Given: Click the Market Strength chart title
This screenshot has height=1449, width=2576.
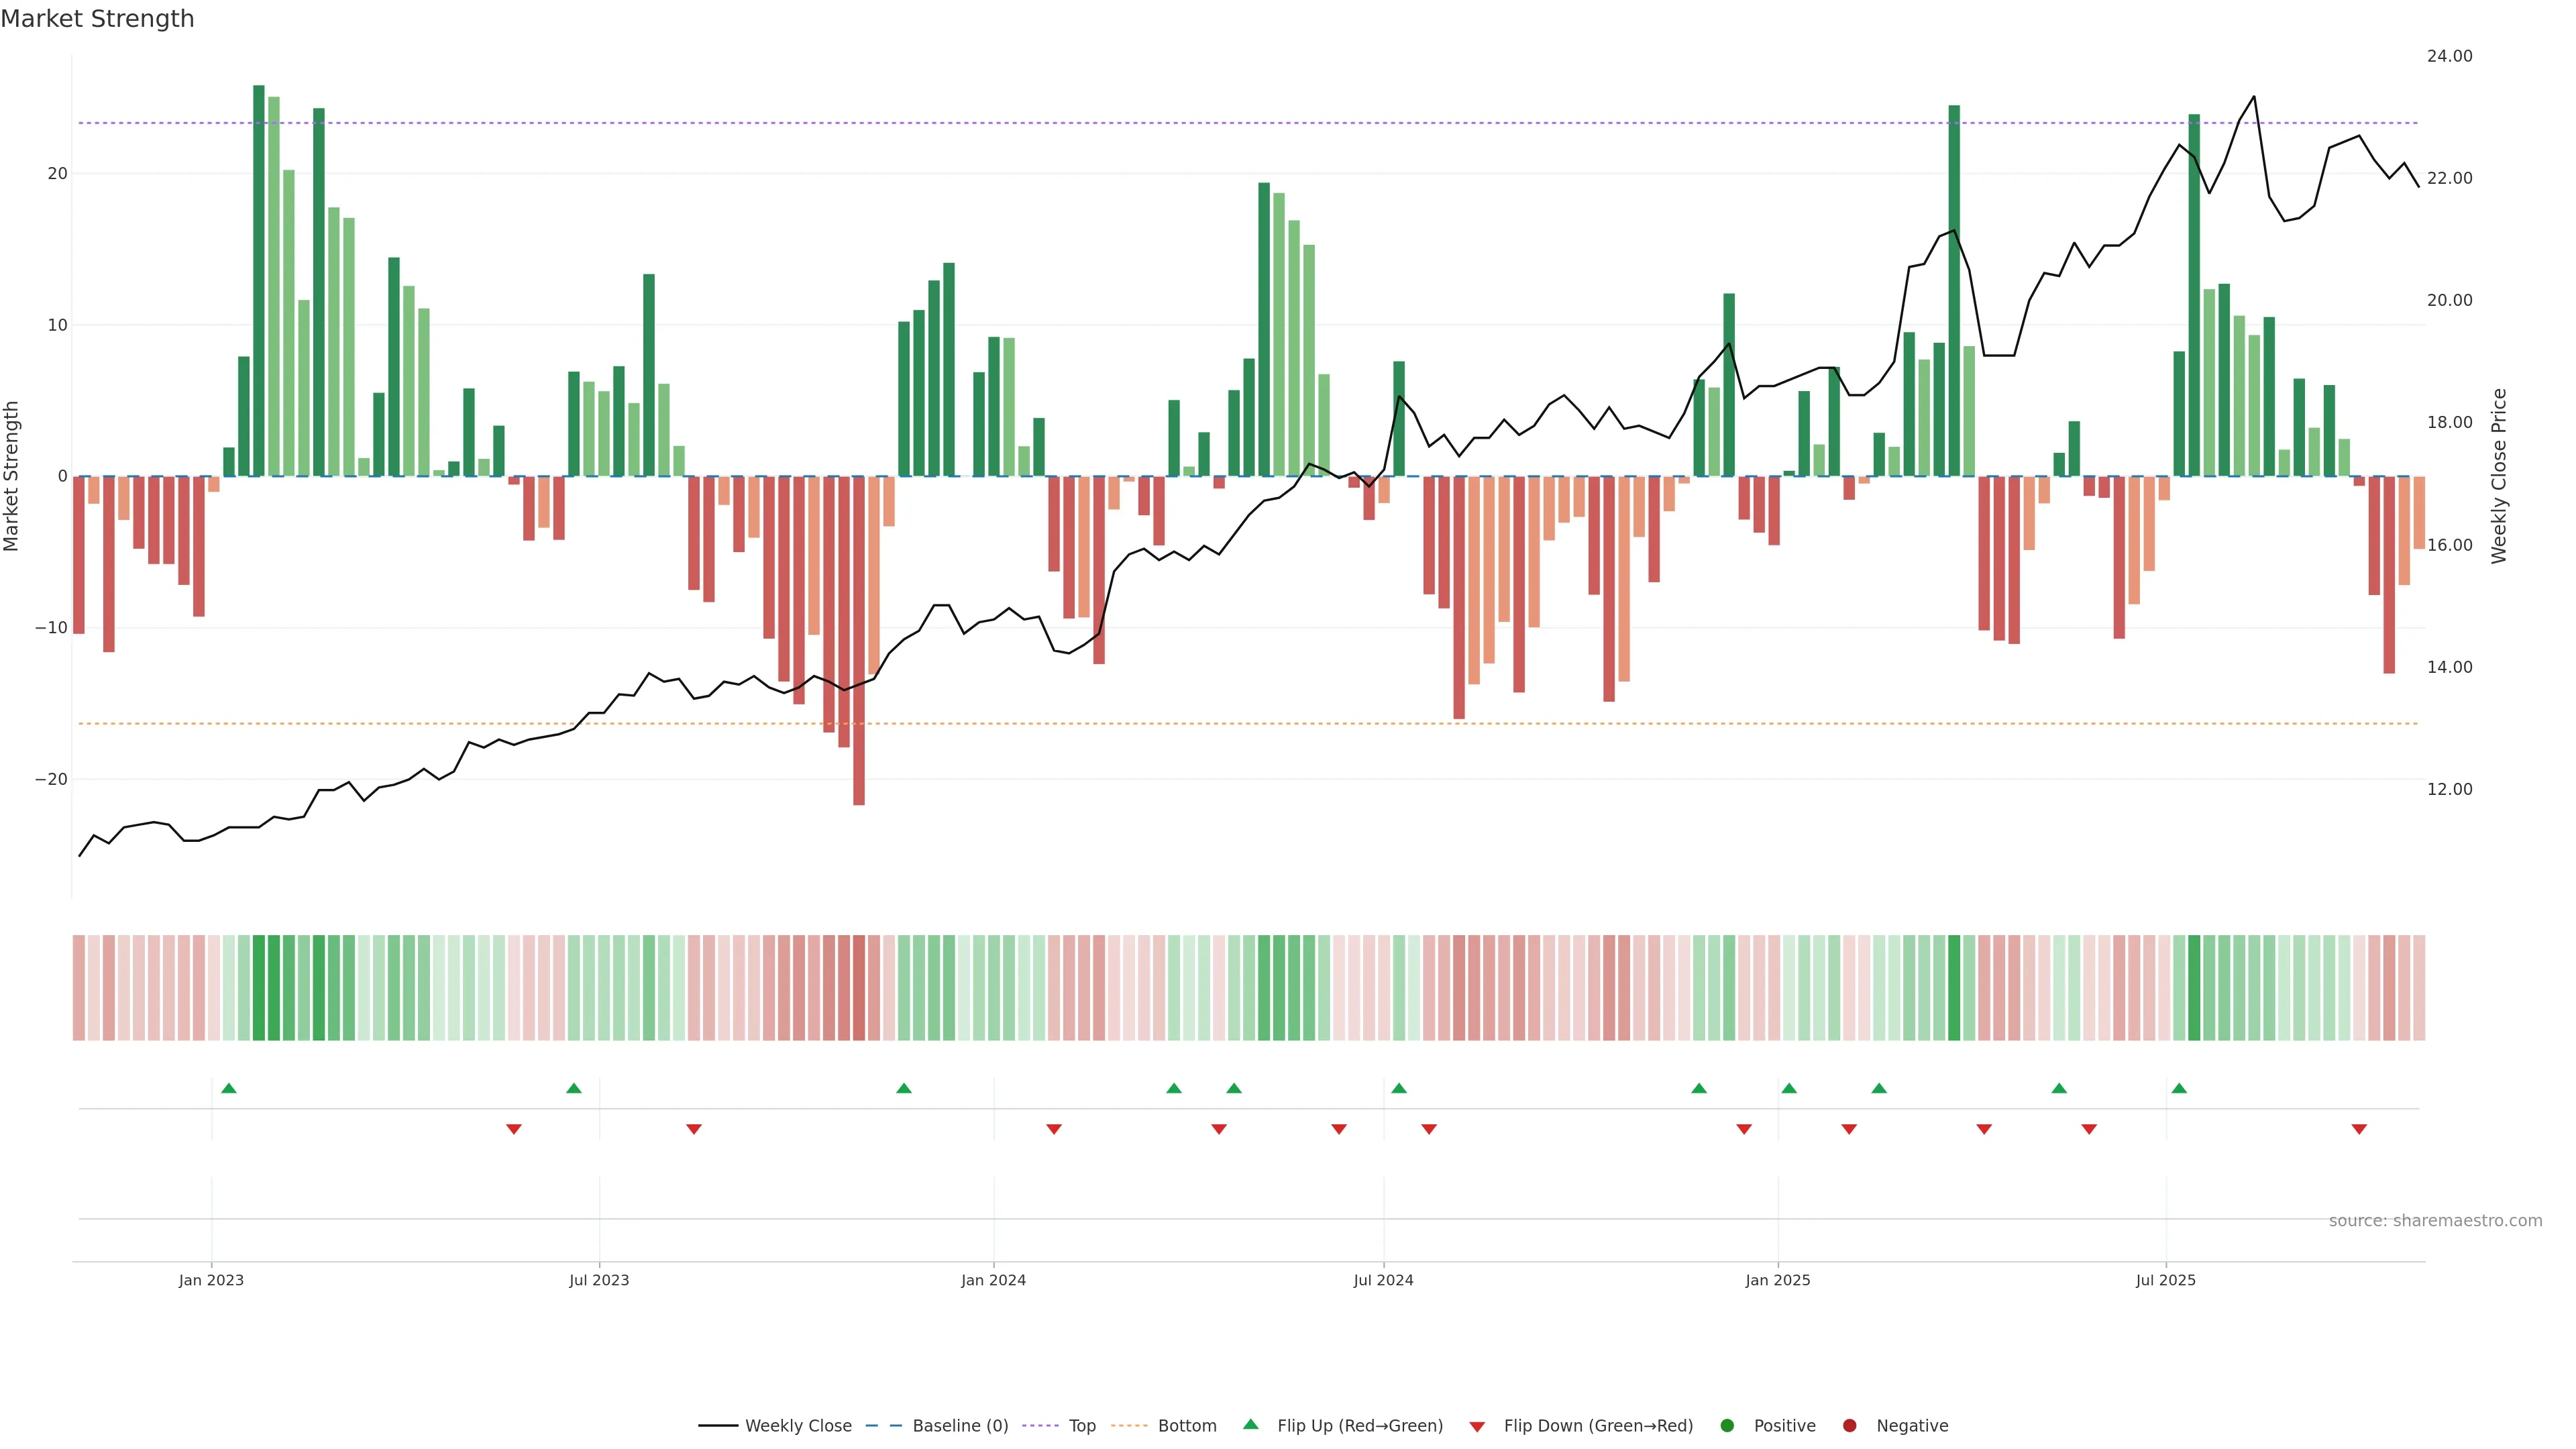Looking at the screenshot, I should click(97, 19).
